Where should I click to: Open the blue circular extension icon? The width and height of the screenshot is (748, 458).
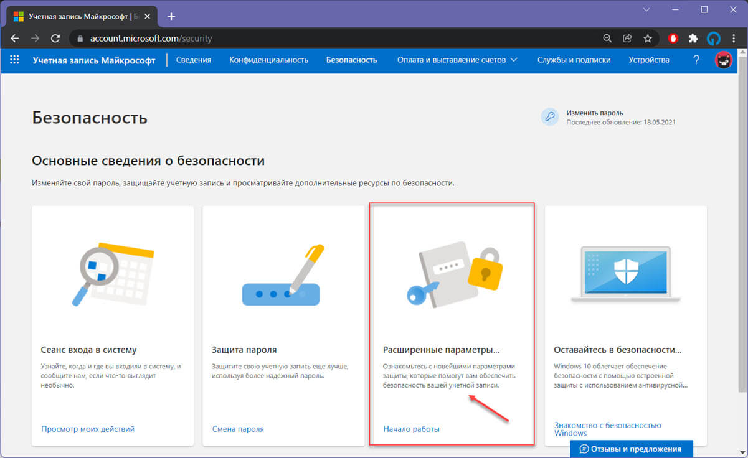tap(713, 39)
